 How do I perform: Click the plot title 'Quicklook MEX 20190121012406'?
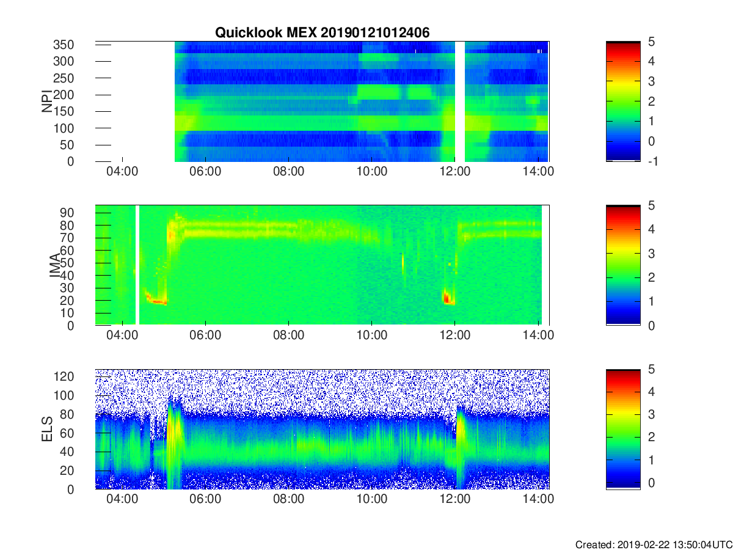click(322, 33)
